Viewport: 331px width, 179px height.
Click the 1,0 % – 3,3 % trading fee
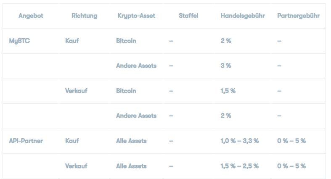240,141
